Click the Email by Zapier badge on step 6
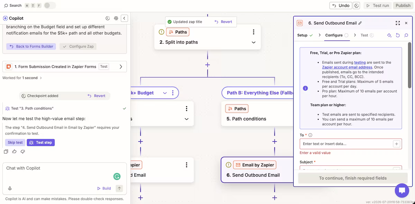The height and width of the screenshot is (204, 415). pos(255,165)
